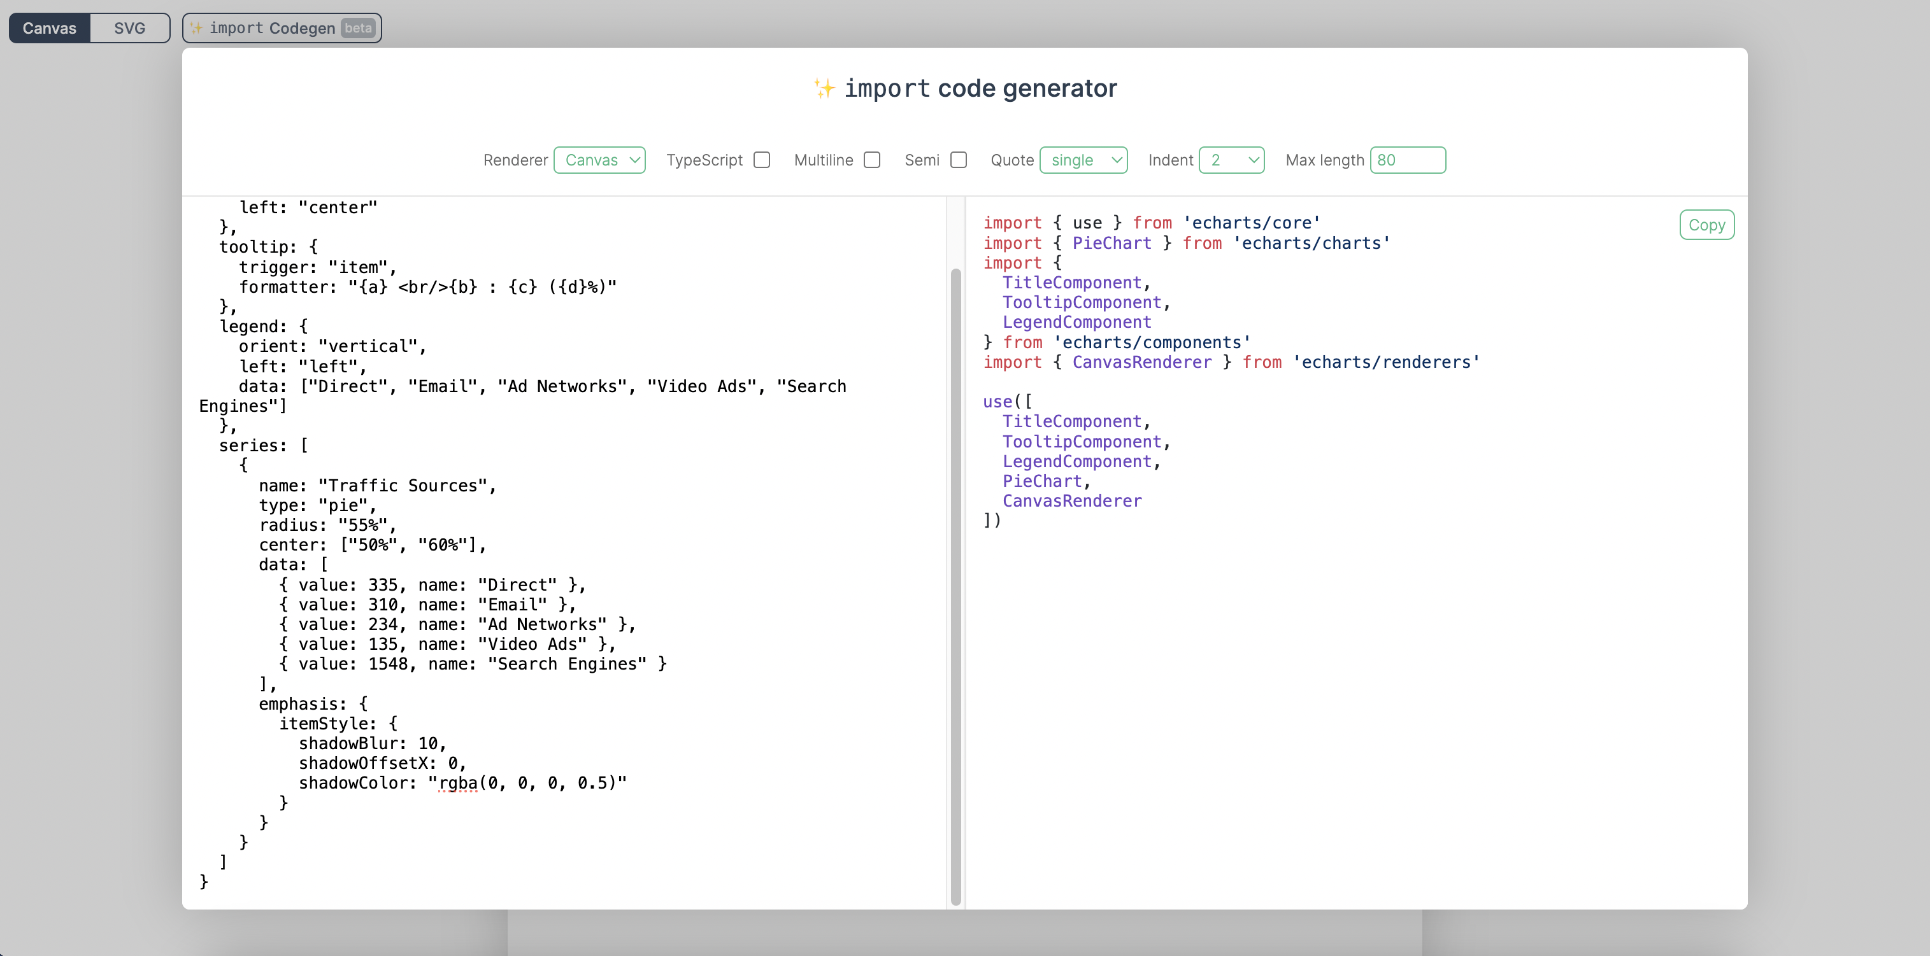Toggle the Multiline checkbox

(871, 160)
